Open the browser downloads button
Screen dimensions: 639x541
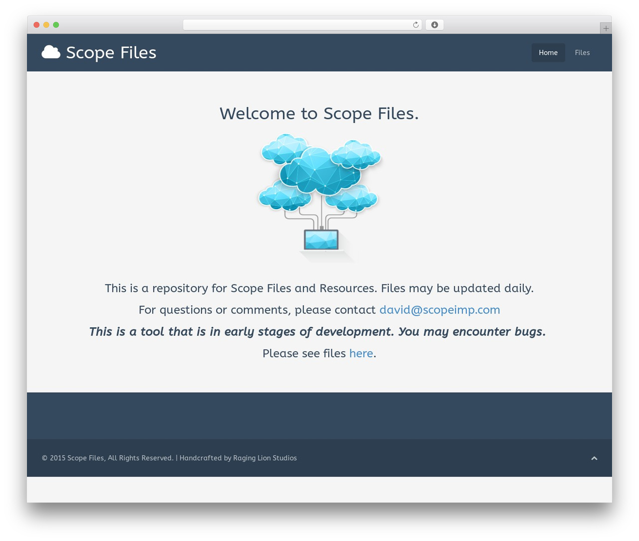[434, 25]
